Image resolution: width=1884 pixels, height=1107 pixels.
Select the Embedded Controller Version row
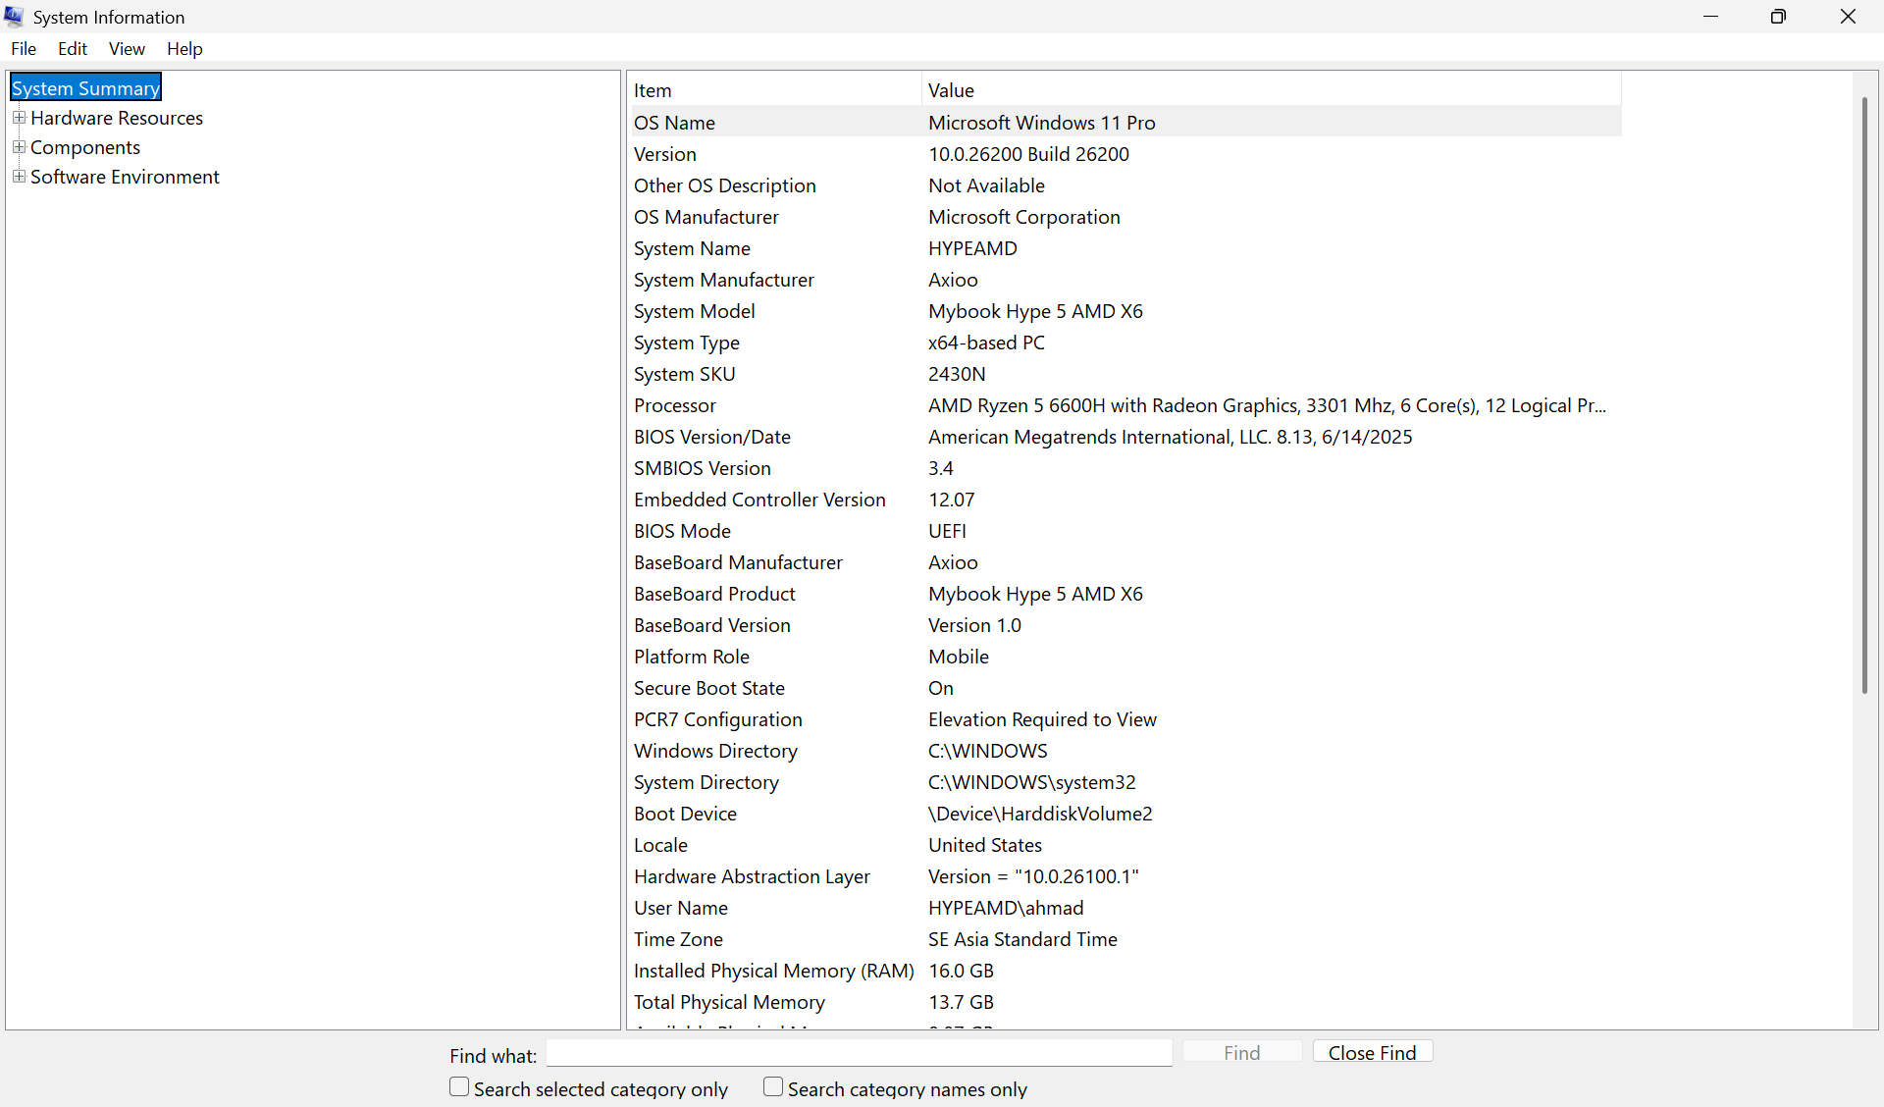coord(1125,500)
